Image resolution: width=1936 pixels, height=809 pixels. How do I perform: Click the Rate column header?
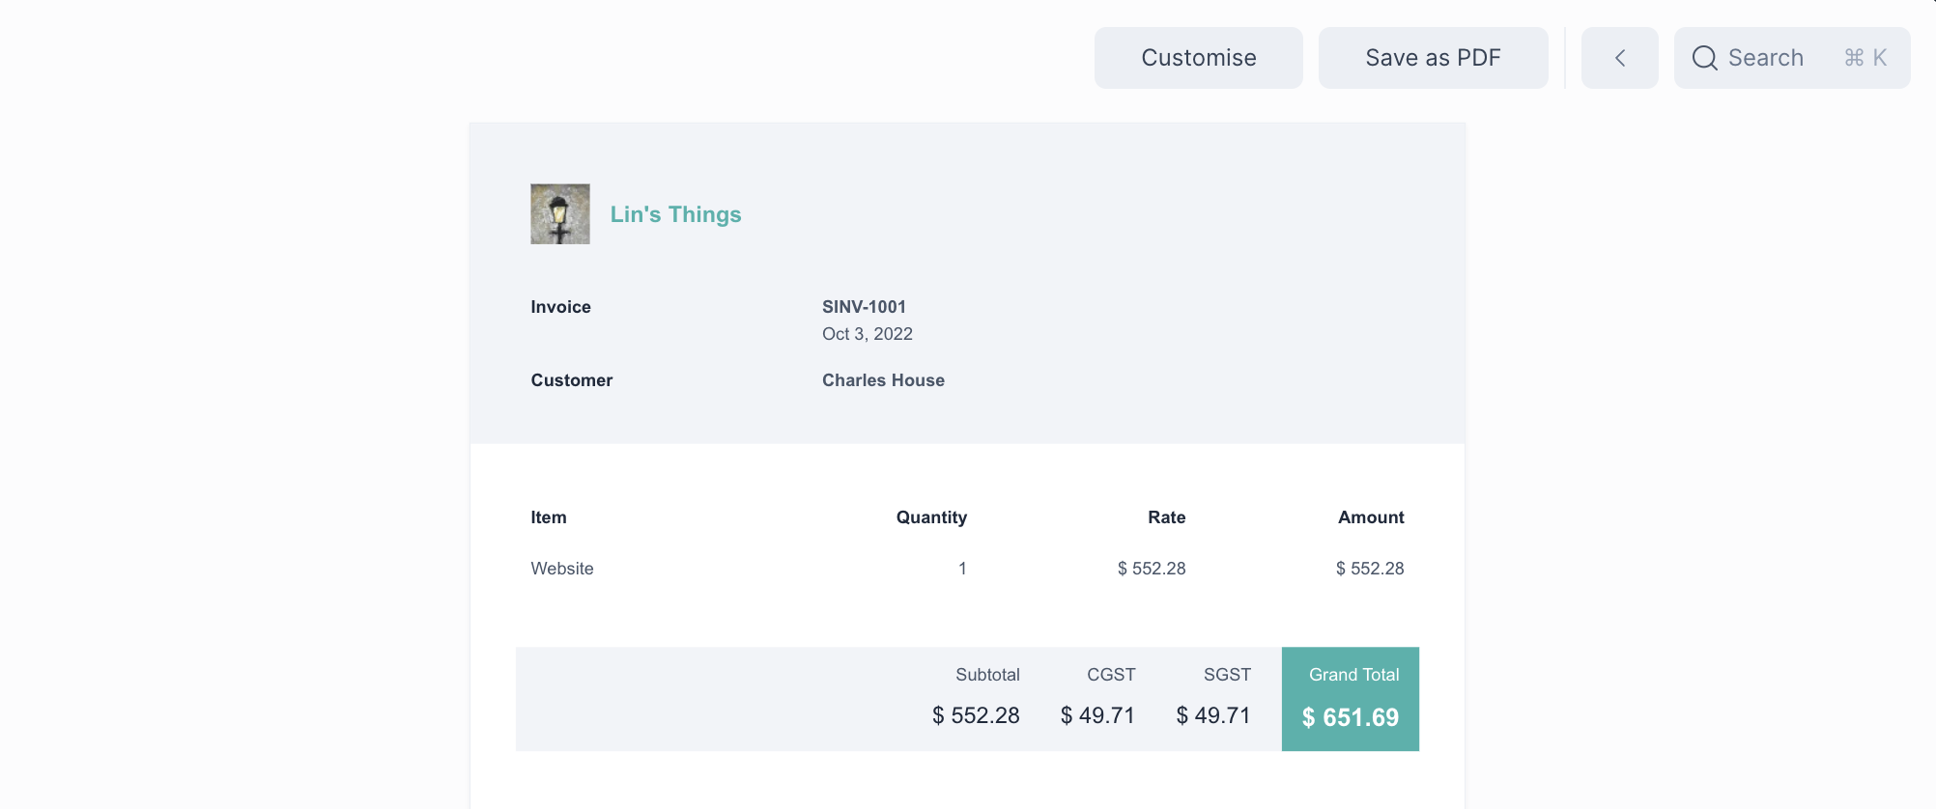pyautogui.click(x=1166, y=517)
